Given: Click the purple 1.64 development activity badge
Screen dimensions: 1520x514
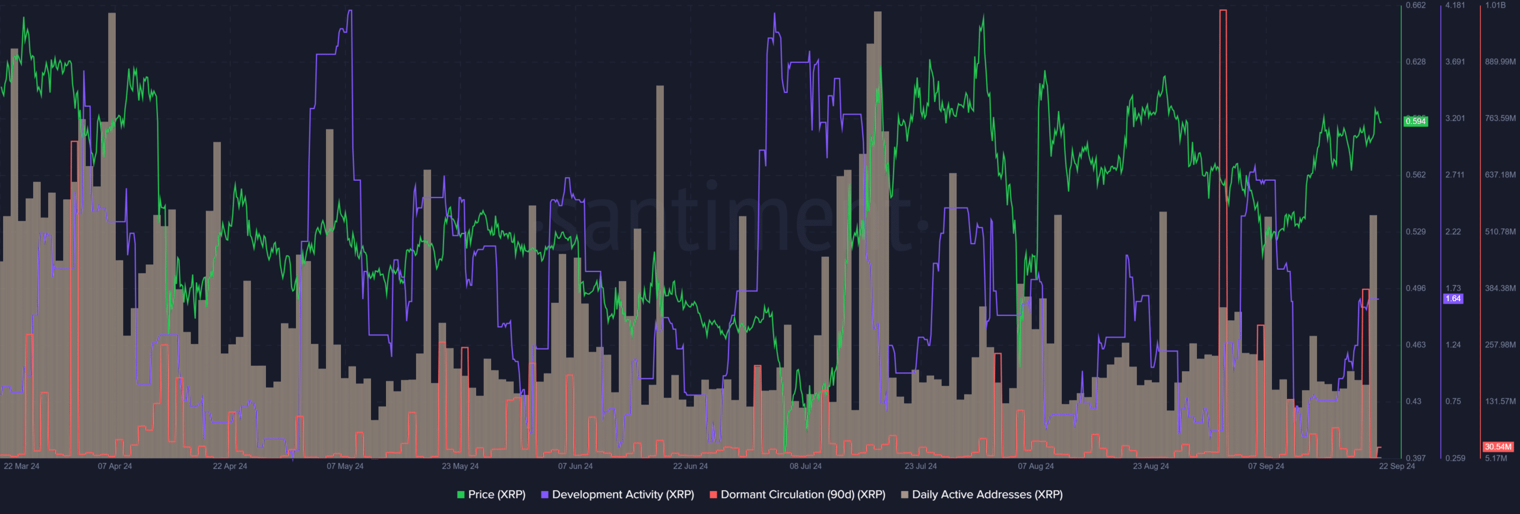Looking at the screenshot, I should click(x=1453, y=299).
